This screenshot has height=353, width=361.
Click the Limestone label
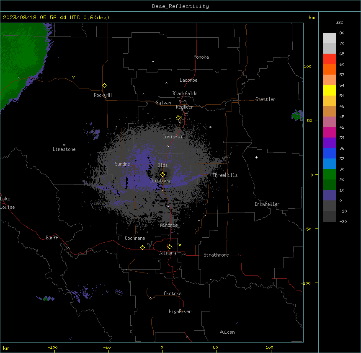pos(64,149)
